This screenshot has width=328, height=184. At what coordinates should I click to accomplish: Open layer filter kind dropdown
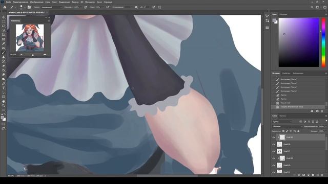tap(282, 122)
